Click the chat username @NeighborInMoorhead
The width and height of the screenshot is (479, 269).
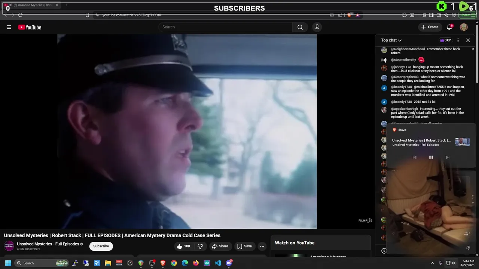tap(408, 49)
